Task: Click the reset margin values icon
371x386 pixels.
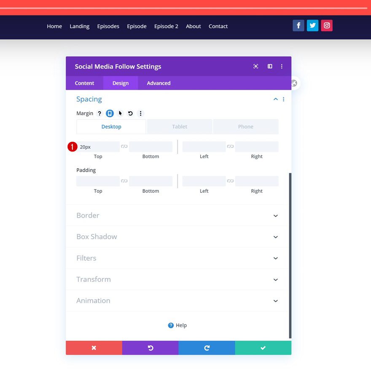Action: pyautogui.click(x=130, y=113)
